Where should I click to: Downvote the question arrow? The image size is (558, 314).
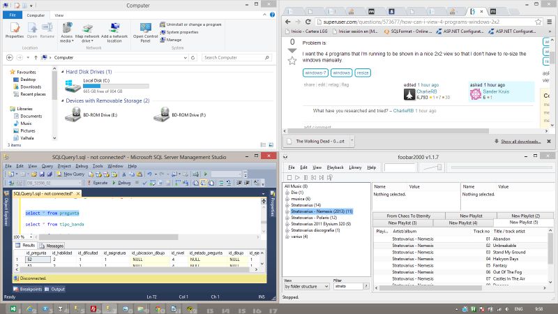(292, 51)
